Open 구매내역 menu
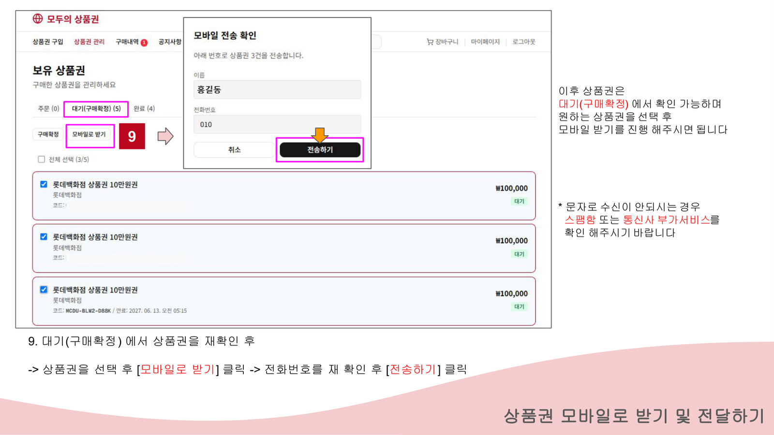Screen dimensions: 774x435 pyautogui.click(x=127, y=42)
